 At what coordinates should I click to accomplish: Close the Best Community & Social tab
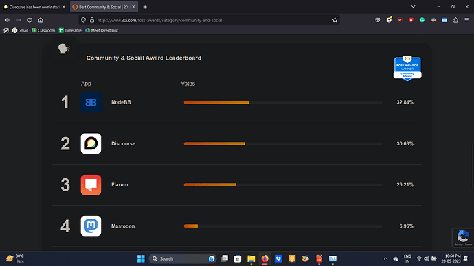click(133, 7)
